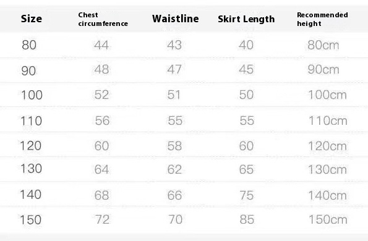Screen dimensions: 368x241
Task: Click size 150 in the Size column
Action: coord(31,219)
